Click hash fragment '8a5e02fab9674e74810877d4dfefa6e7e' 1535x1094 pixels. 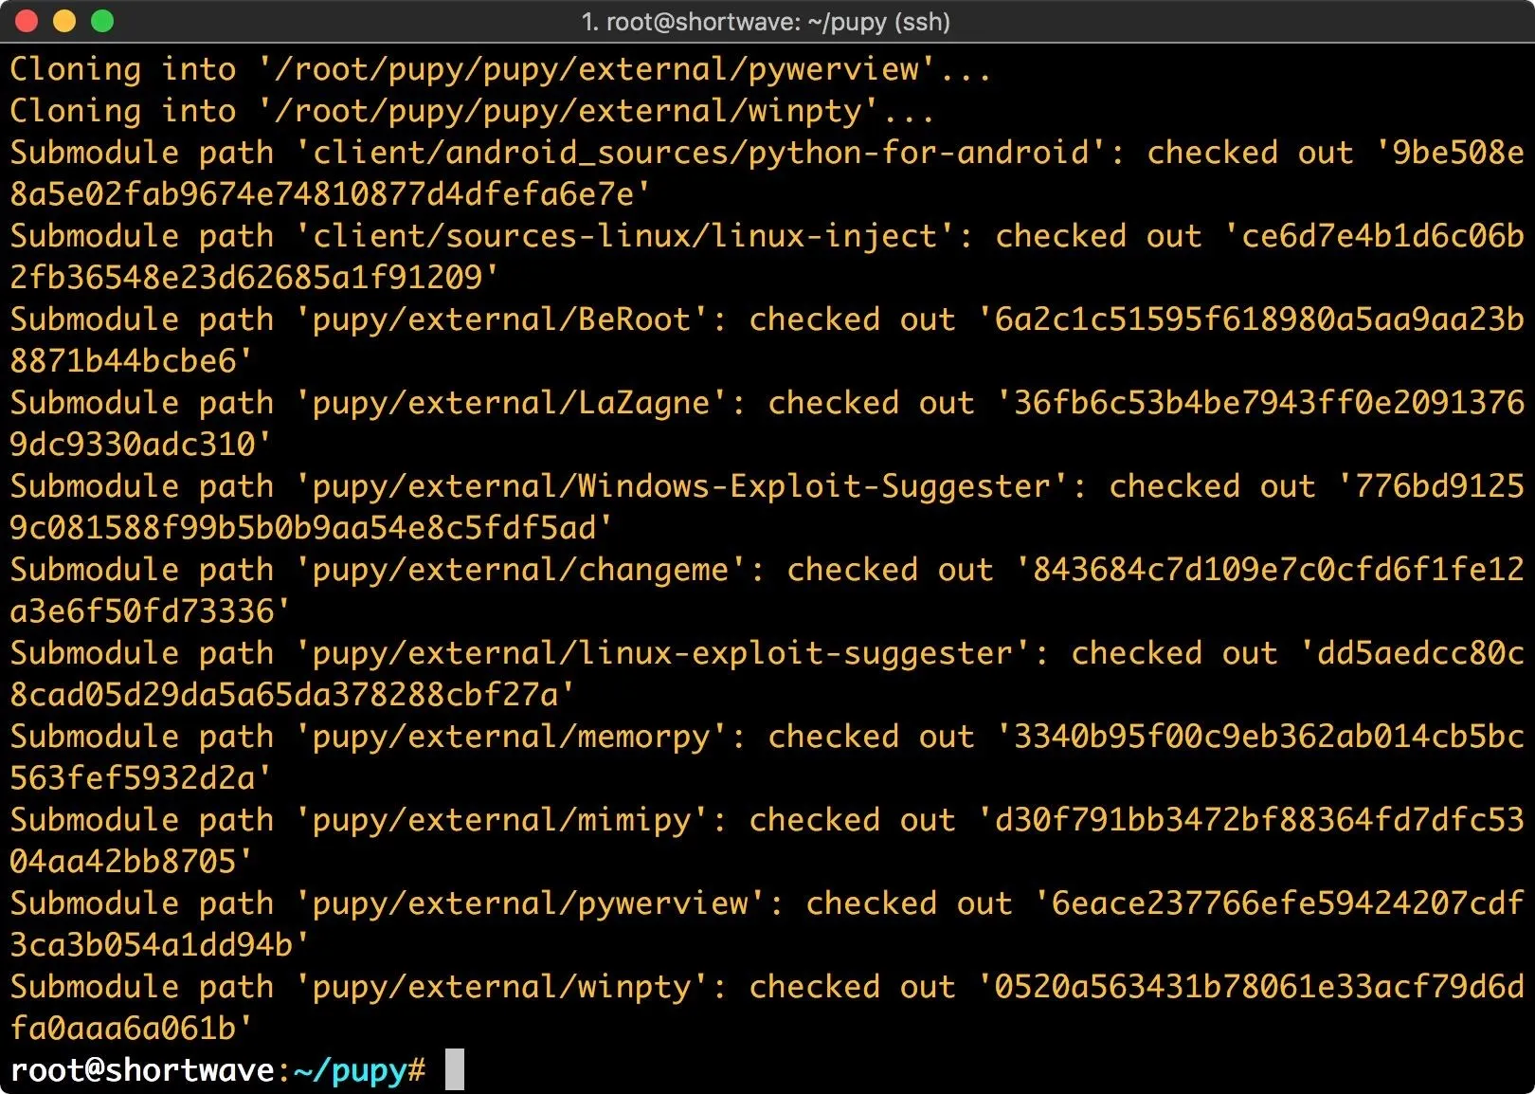pyautogui.click(x=322, y=194)
